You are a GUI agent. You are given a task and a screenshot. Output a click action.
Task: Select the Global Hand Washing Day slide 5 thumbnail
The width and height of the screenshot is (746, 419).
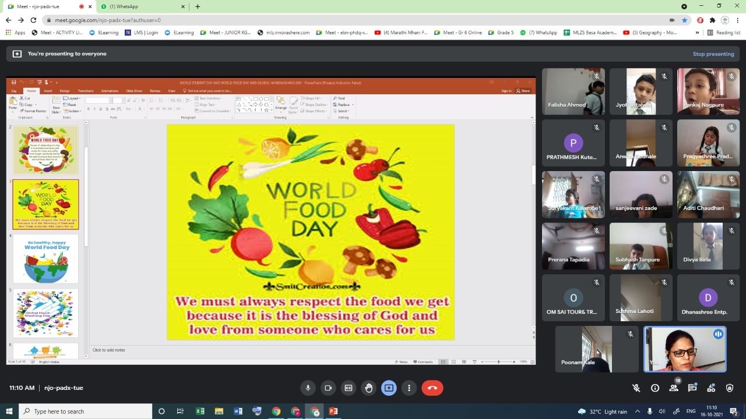[45, 313]
